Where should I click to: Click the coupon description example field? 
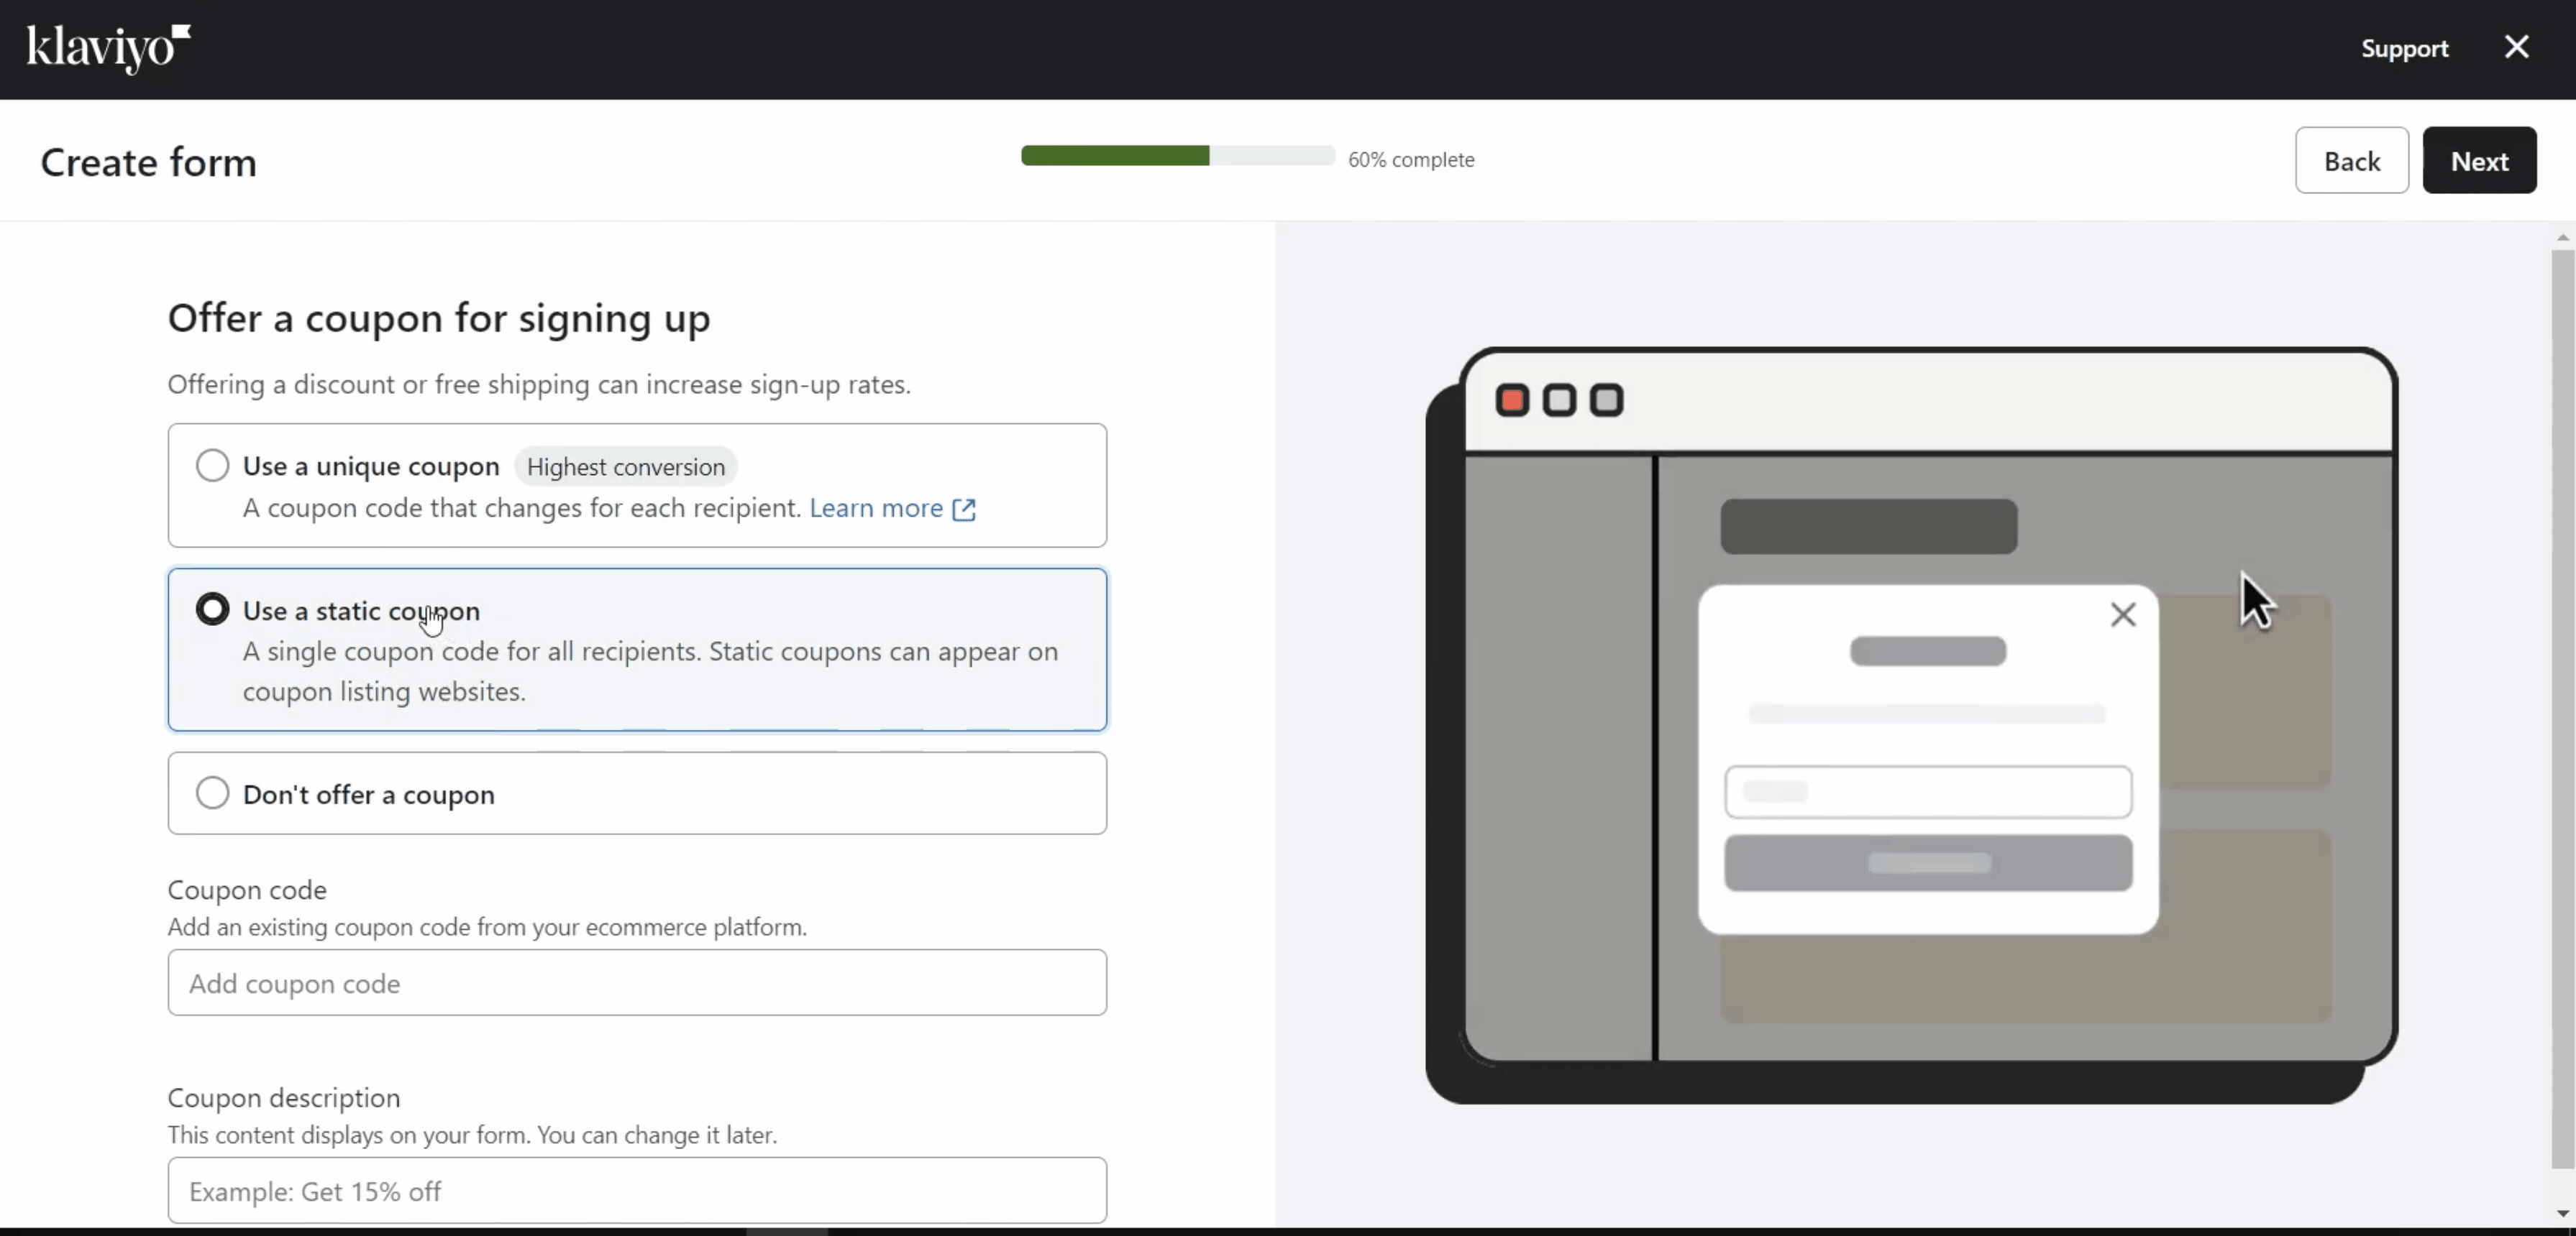637,1190
